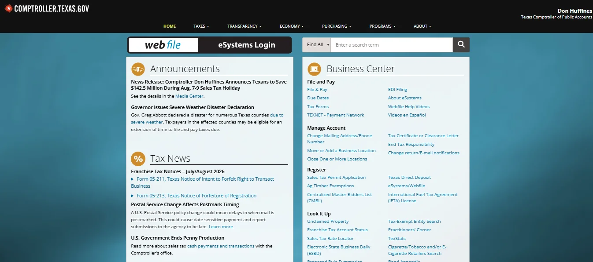
Task: Expand the Transparency menu
Action: click(244, 26)
